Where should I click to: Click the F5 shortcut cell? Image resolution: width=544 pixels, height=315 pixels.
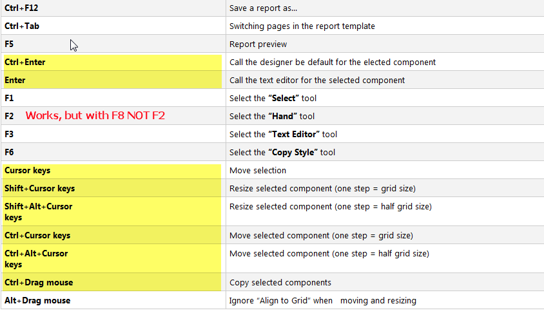pos(113,44)
